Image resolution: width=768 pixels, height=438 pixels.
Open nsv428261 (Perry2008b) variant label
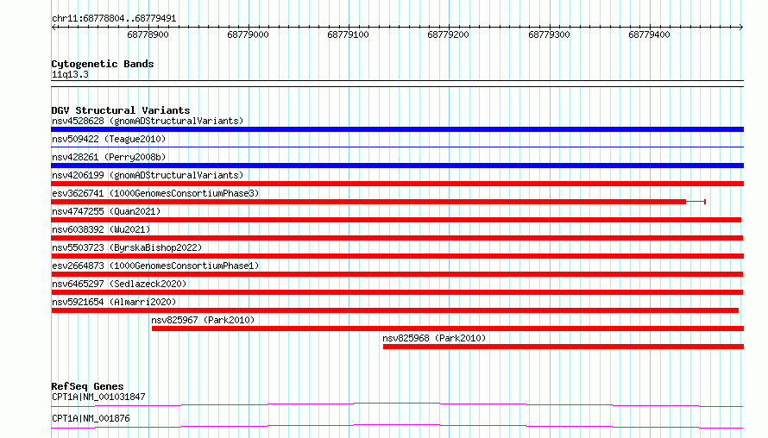(109, 157)
